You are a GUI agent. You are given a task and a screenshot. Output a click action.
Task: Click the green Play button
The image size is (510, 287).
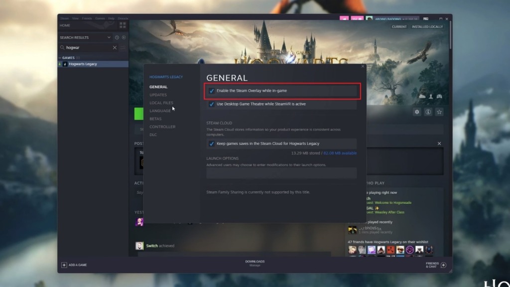pyautogui.click(x=139, y=114)
